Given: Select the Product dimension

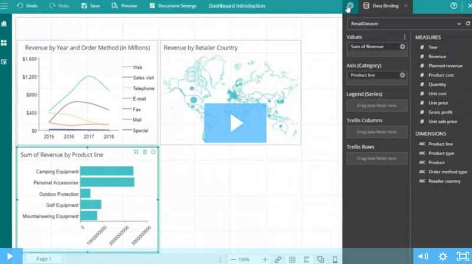Looking at the screenshot, I should point(437,163).
